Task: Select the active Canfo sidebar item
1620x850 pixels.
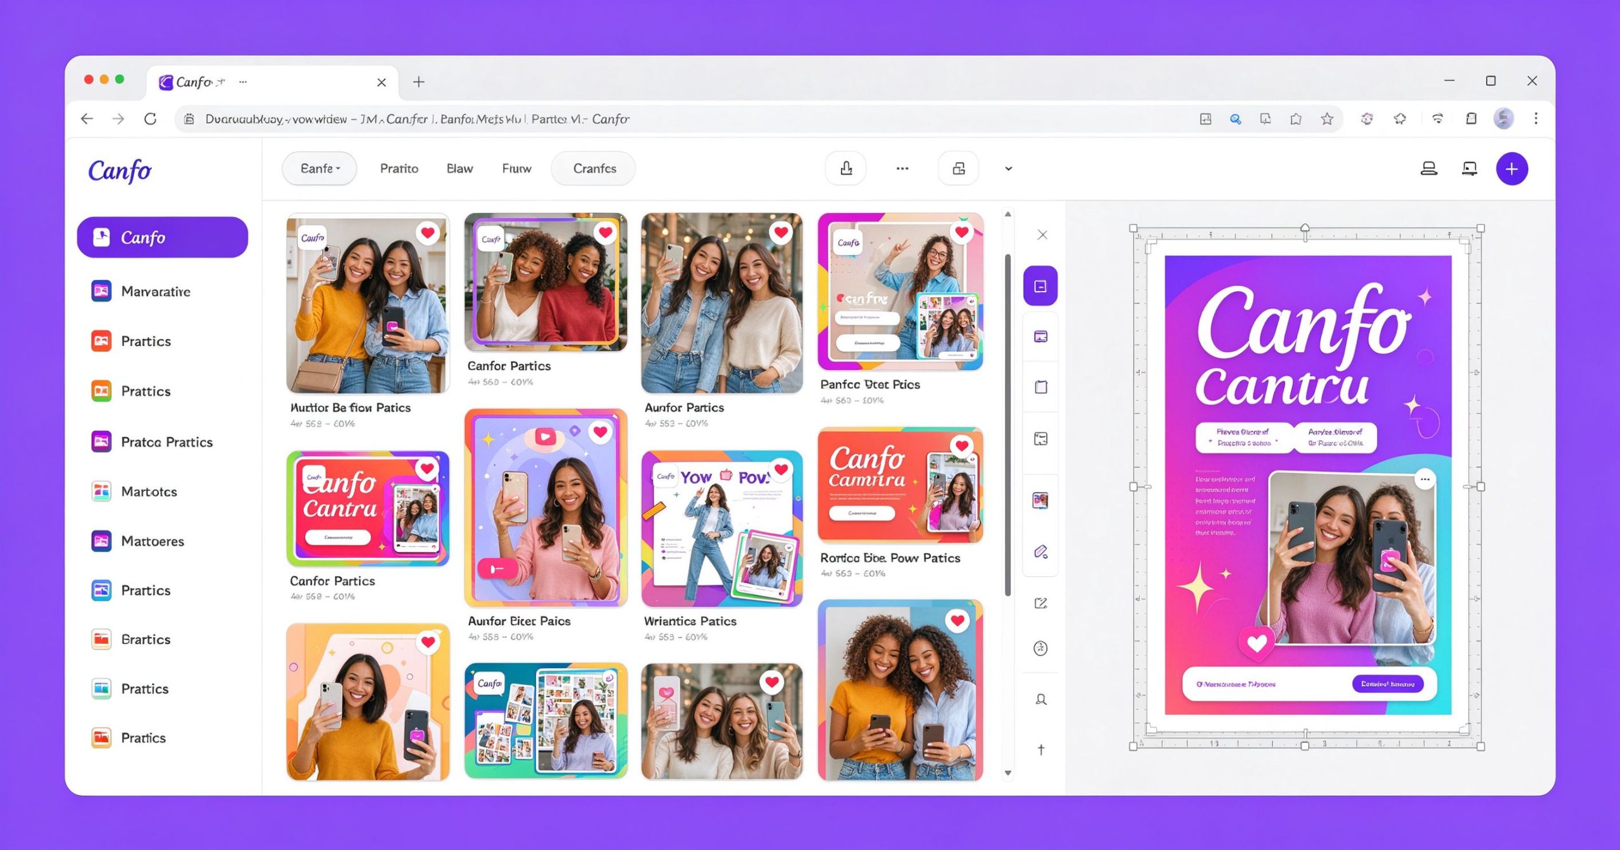Action: (x=163, y=237)
